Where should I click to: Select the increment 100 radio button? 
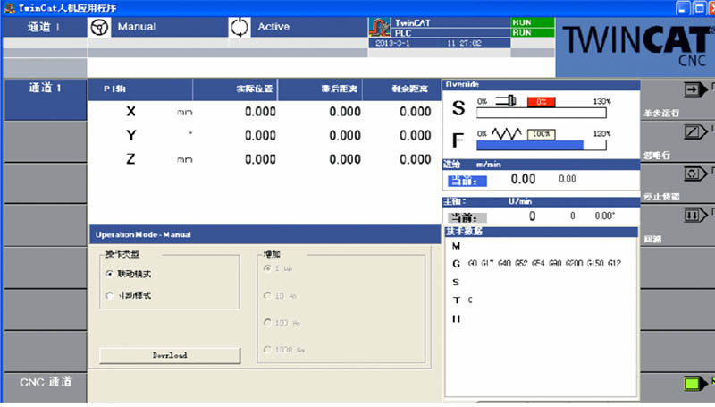267,323
